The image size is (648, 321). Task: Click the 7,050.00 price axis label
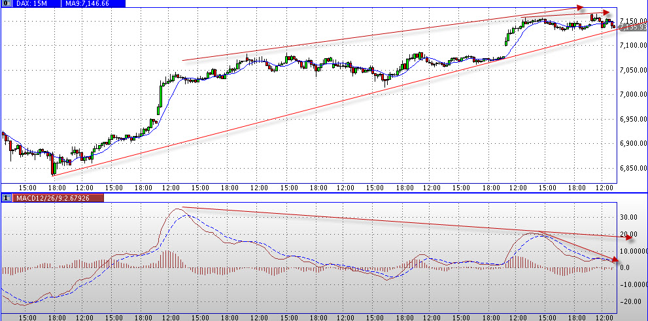point(634,70)
